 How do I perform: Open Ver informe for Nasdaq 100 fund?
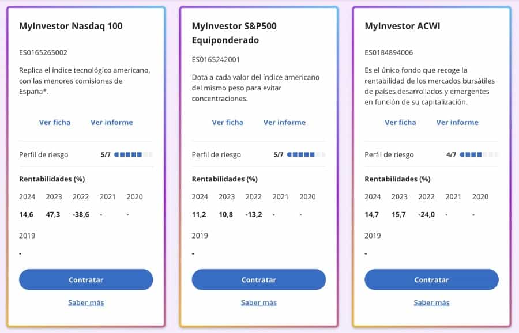click(x=112, y=122)
